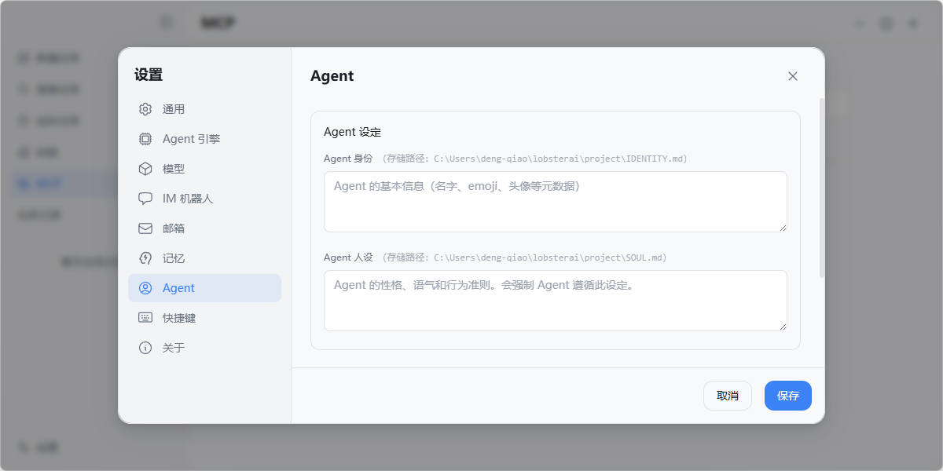Focus the Agent 身份 text area
943x471 pixels.
555,202
